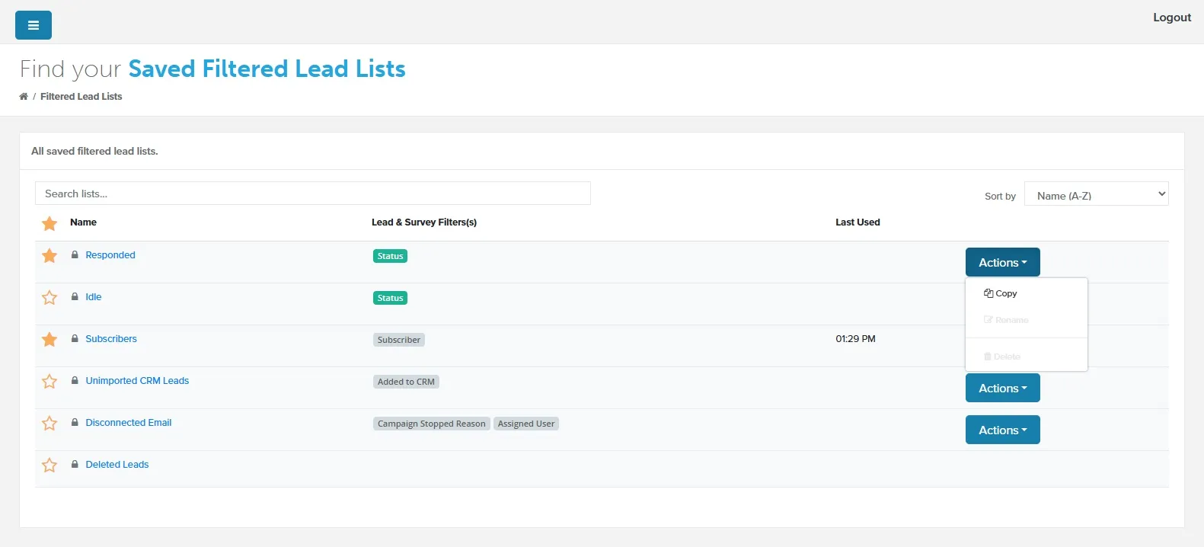
Task: Click the Assigned User filter tag
Action: [526, 424]
